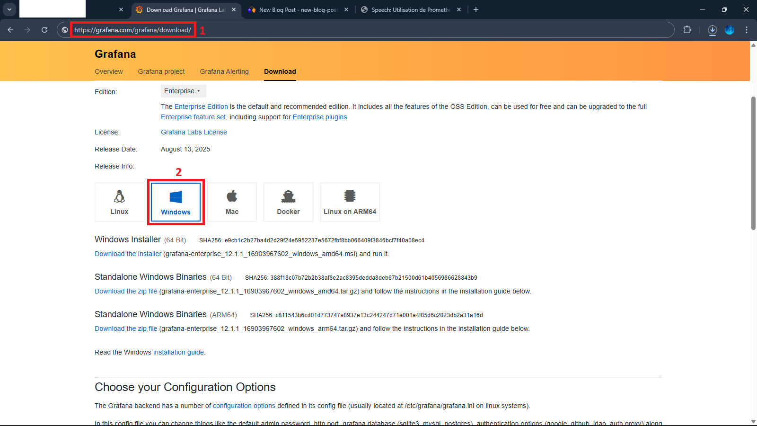Follow the Enterprise feature set link

tap(193, 117)
